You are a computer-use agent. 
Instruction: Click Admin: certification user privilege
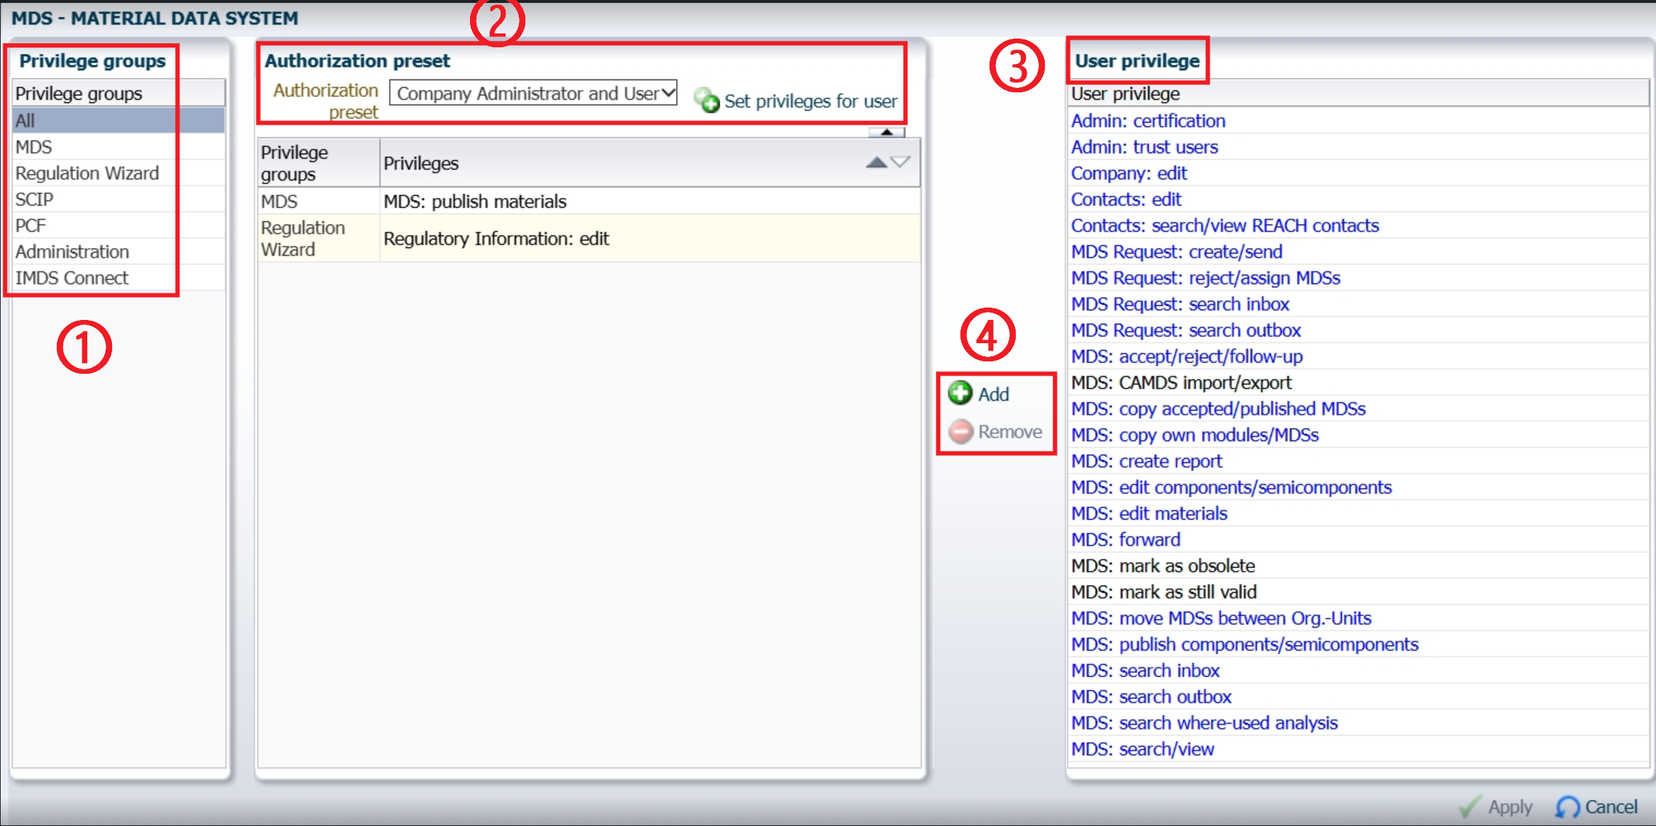(1148, 121)
